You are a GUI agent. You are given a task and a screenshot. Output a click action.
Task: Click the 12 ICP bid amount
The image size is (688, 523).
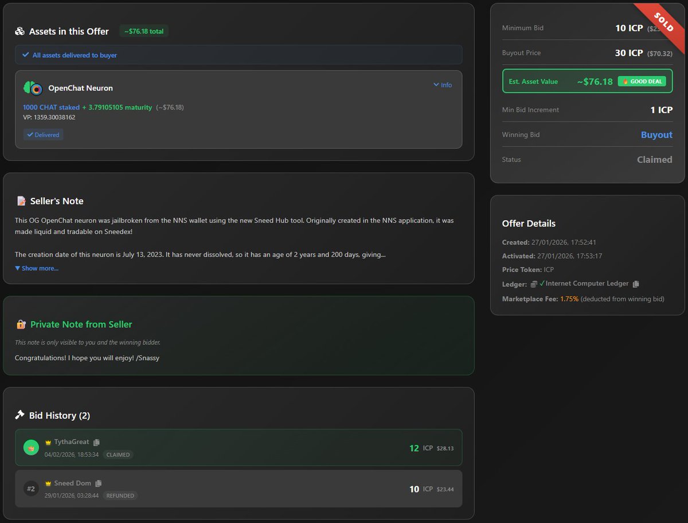click(421, 448)
